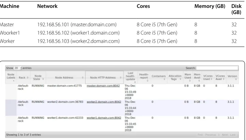Viewport: 246px width, 140px height.
Task: Open worker1.domain.com:8042 link
Action: coord(104,118)
